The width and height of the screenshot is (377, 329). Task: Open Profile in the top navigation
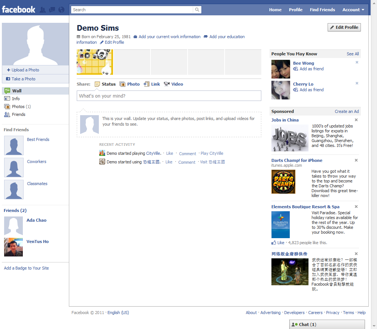(x=296, y=10)
